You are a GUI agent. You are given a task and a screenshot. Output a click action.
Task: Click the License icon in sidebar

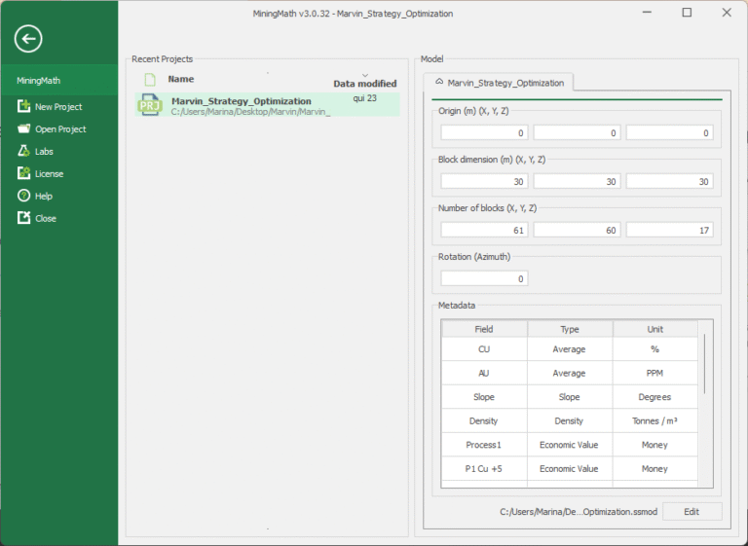click(x=23, y=173)
